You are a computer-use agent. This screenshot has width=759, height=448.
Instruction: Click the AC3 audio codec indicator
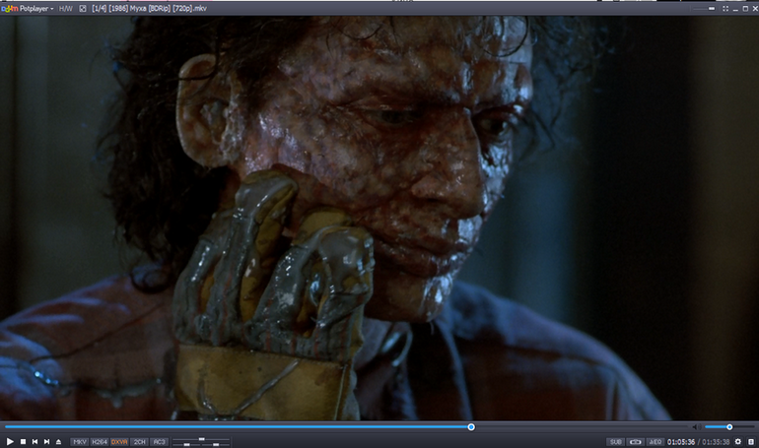(160, 442)
